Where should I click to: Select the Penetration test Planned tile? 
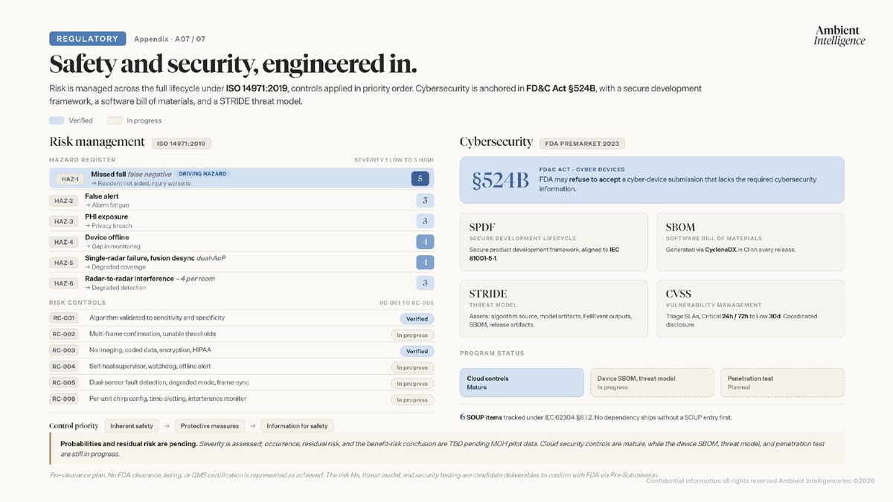click(782, 382)
